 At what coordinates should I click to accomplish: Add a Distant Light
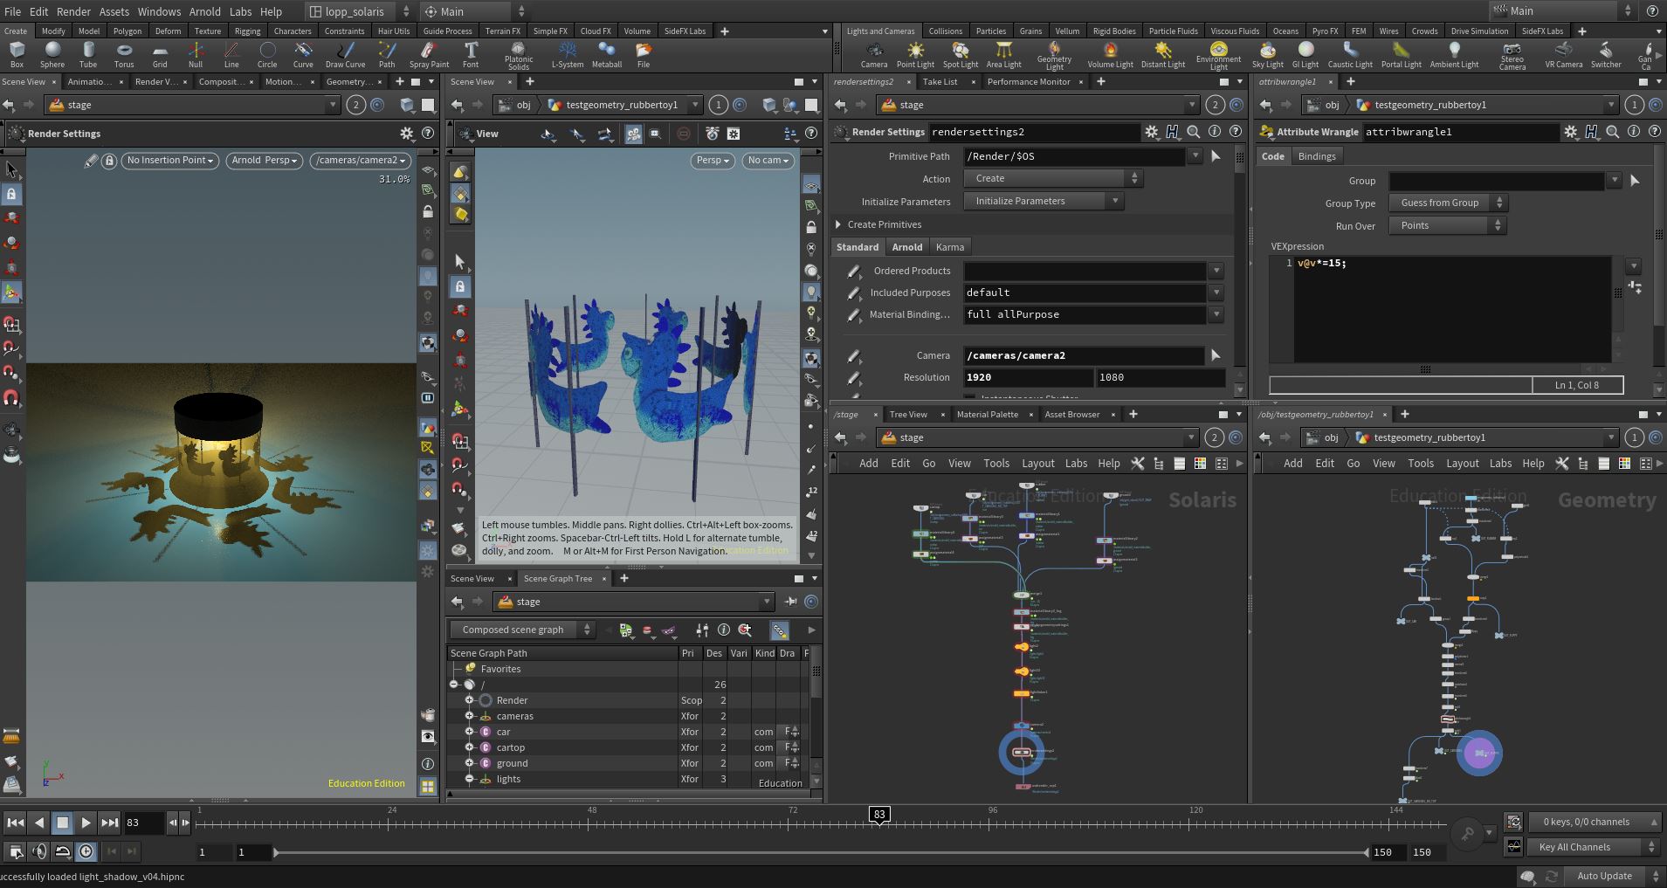(x=1163, y=54)
